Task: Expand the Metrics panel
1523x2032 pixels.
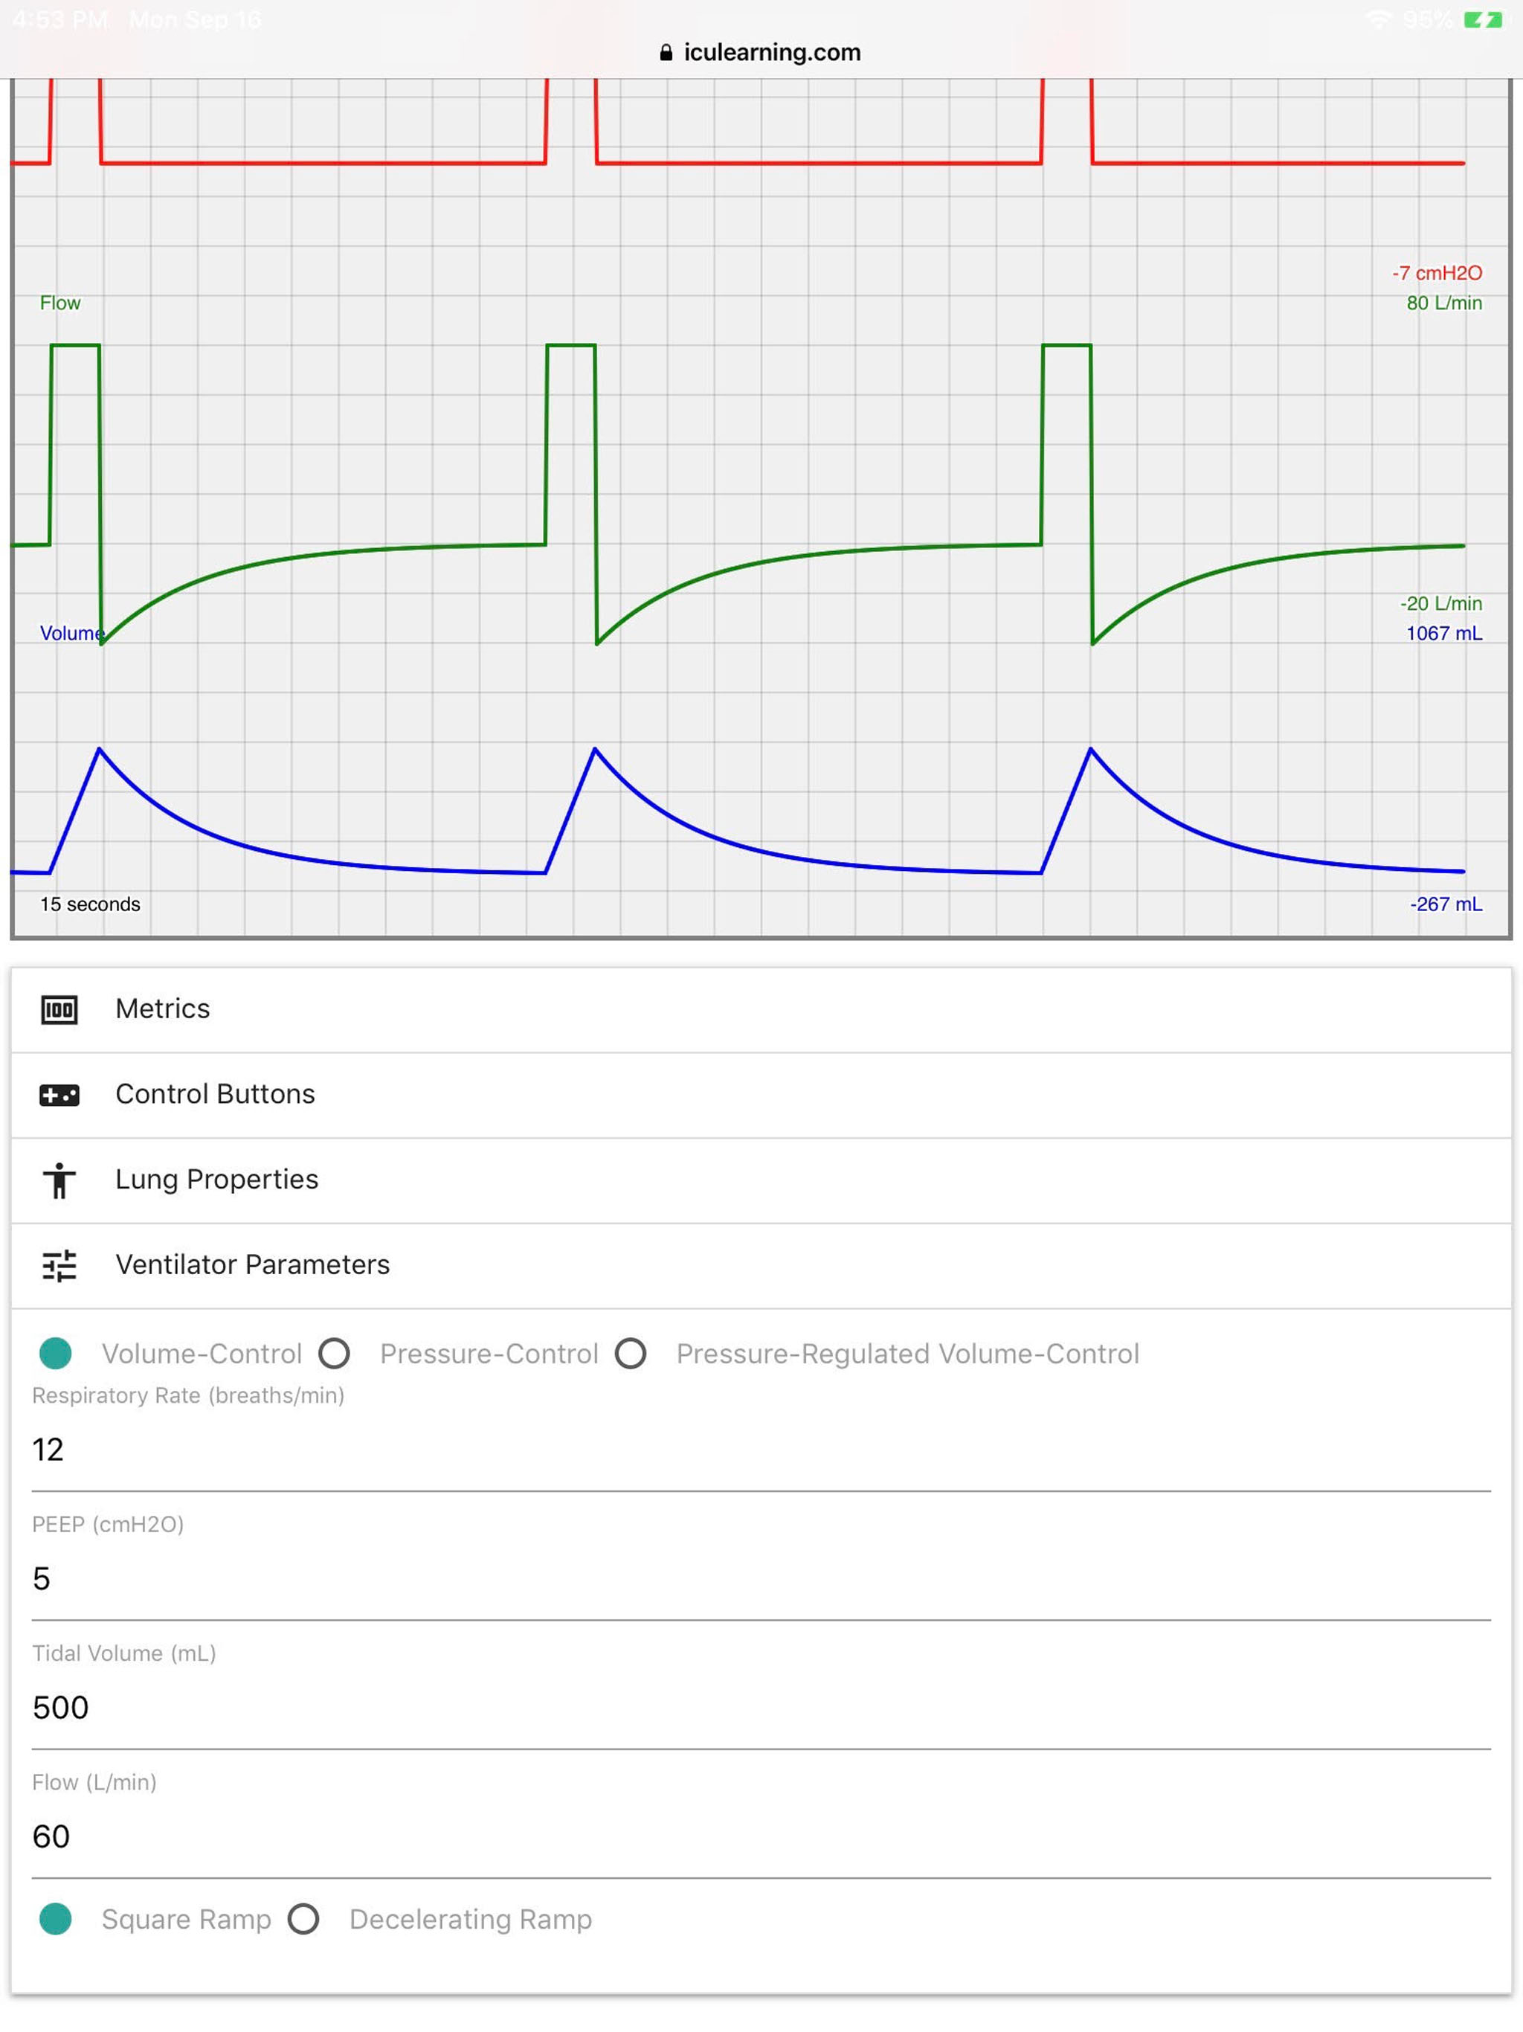Action: click(164, 1009)
